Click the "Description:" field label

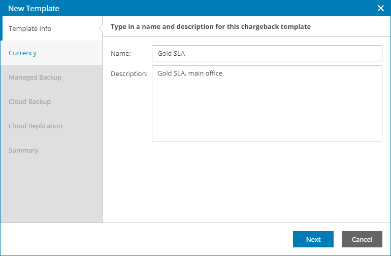129,74
